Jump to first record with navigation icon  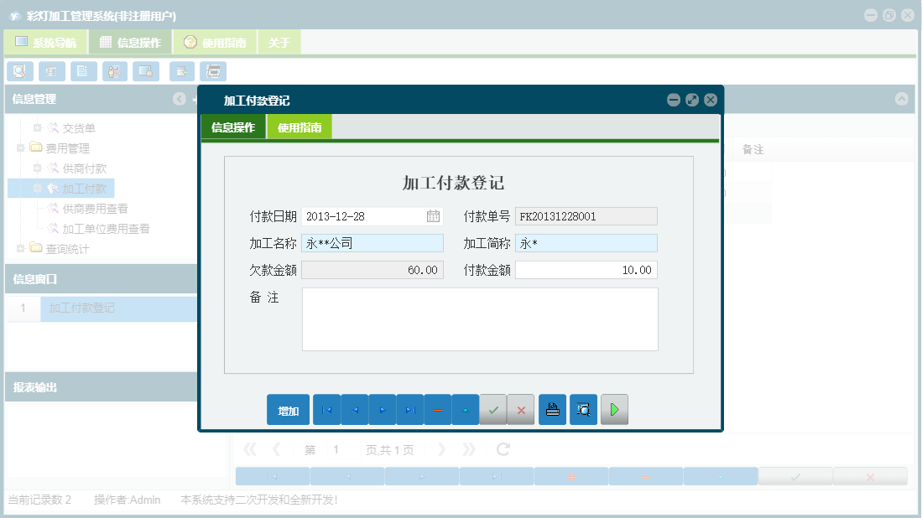(x=327, y=409)
